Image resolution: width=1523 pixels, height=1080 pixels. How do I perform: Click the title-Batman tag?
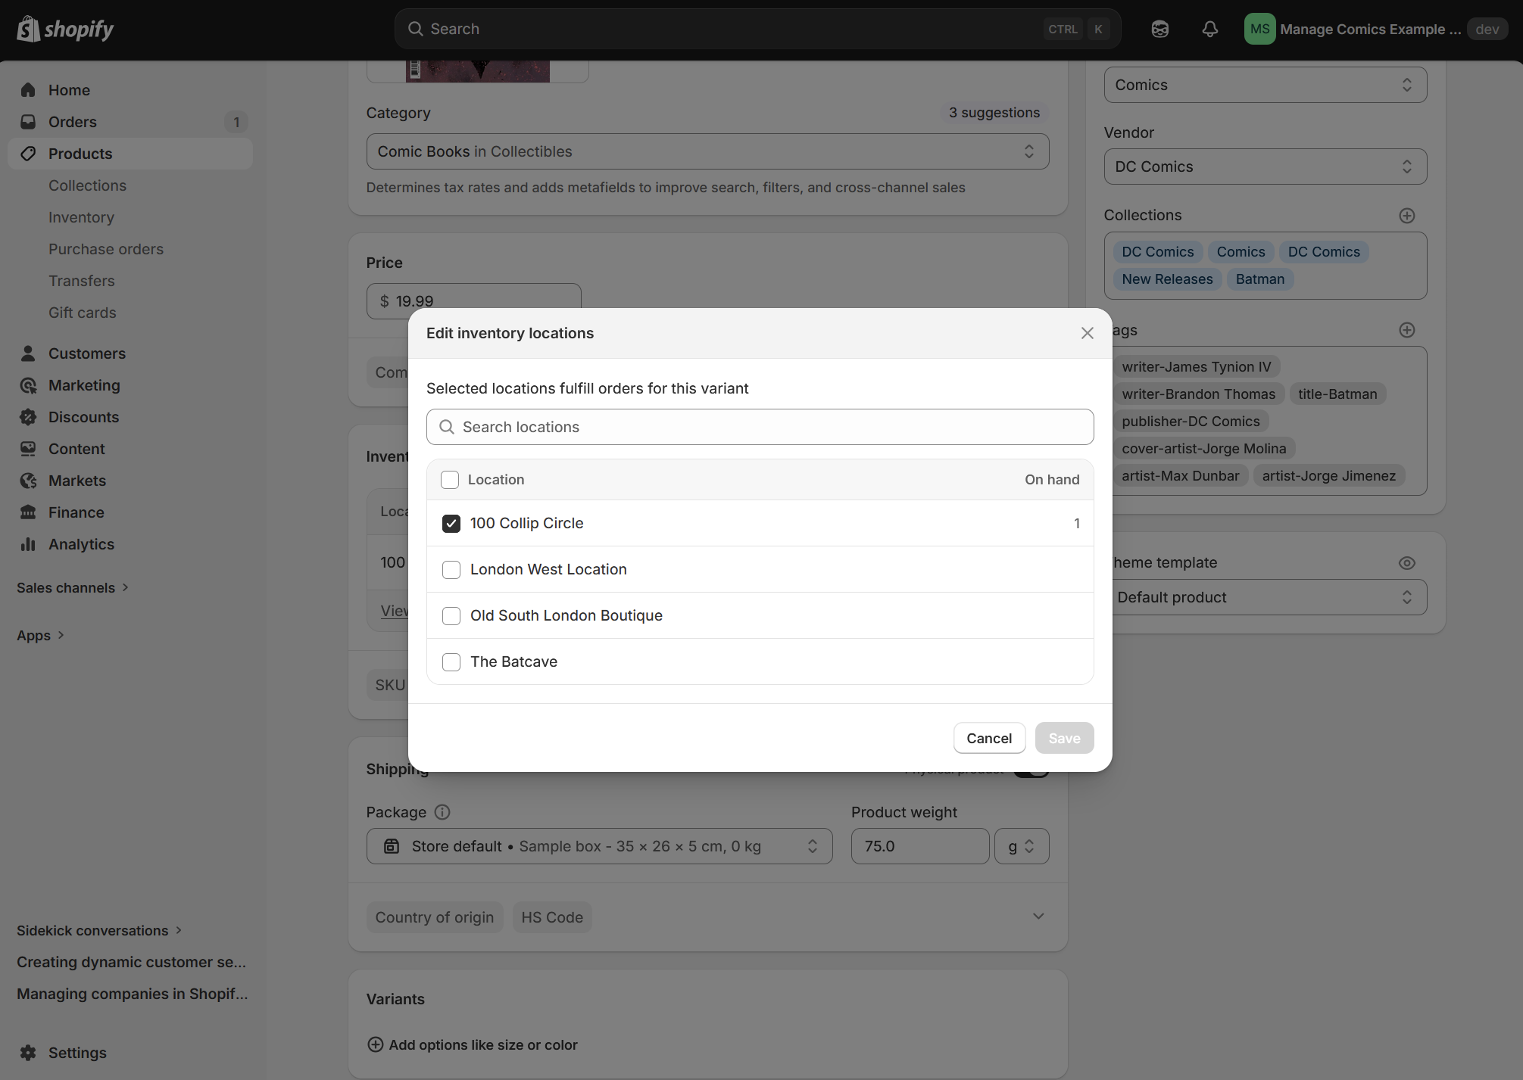click(x=1337, y=394)
